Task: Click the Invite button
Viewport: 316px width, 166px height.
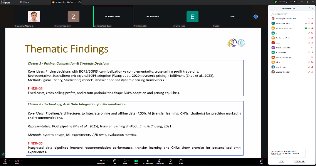Action: coord(281,161)
